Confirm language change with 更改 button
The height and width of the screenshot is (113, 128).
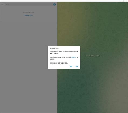click(77, 67)
